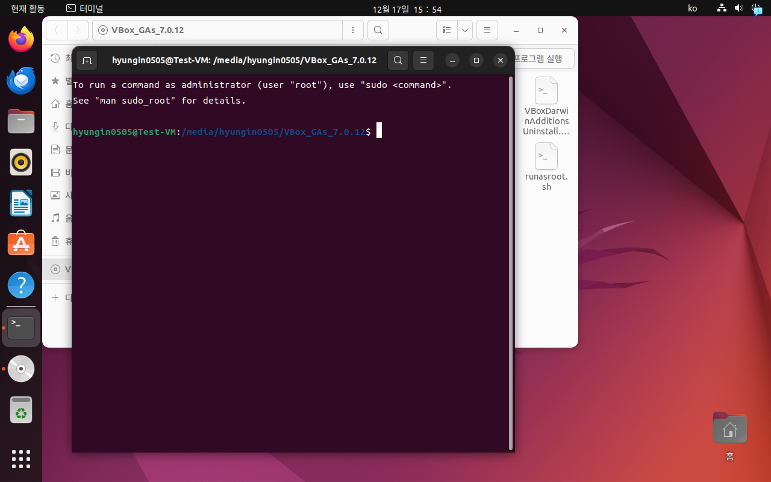
Task: Click the Files window back arrow
Action: tap(57, 30)
